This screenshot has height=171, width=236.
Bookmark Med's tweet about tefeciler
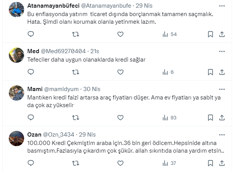coord(210,72)
